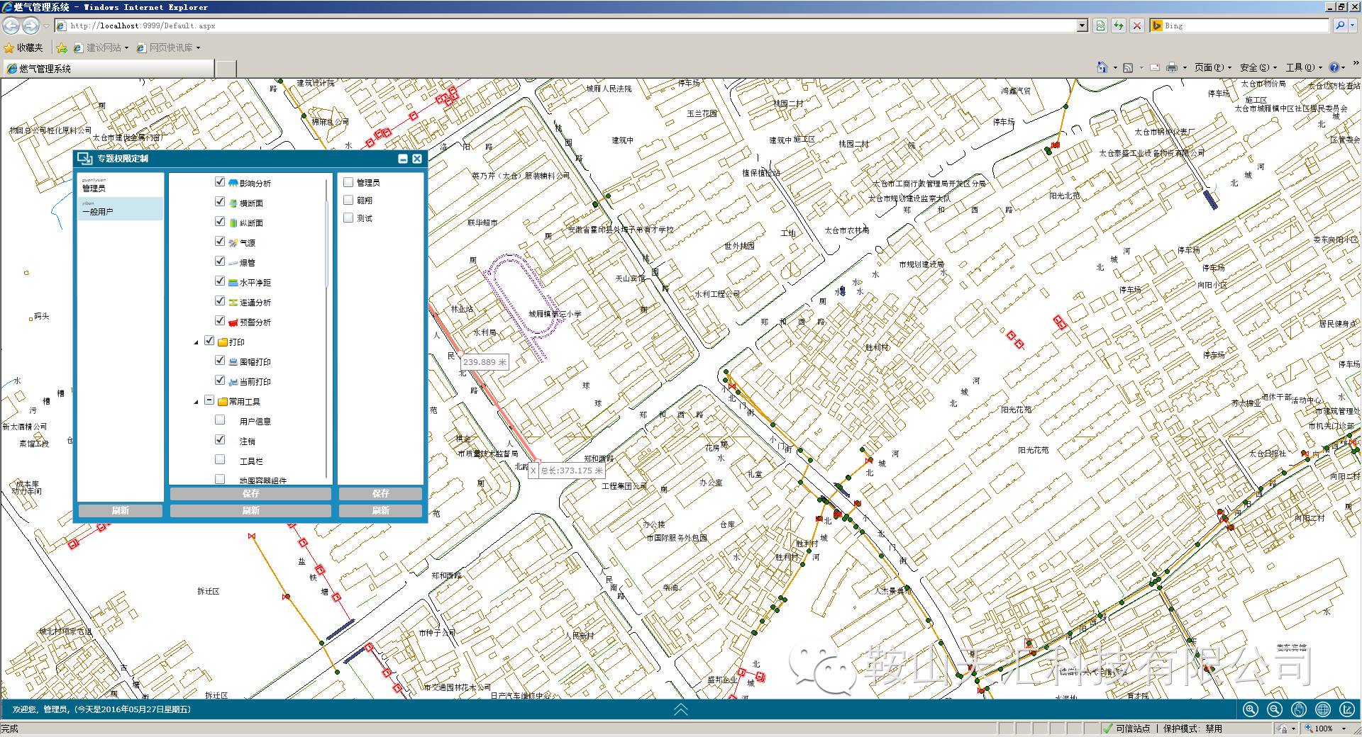Viewport: 1362px width, 737px height.
Task: Activate the zoom in map tool
Action: coord(1250,709)
